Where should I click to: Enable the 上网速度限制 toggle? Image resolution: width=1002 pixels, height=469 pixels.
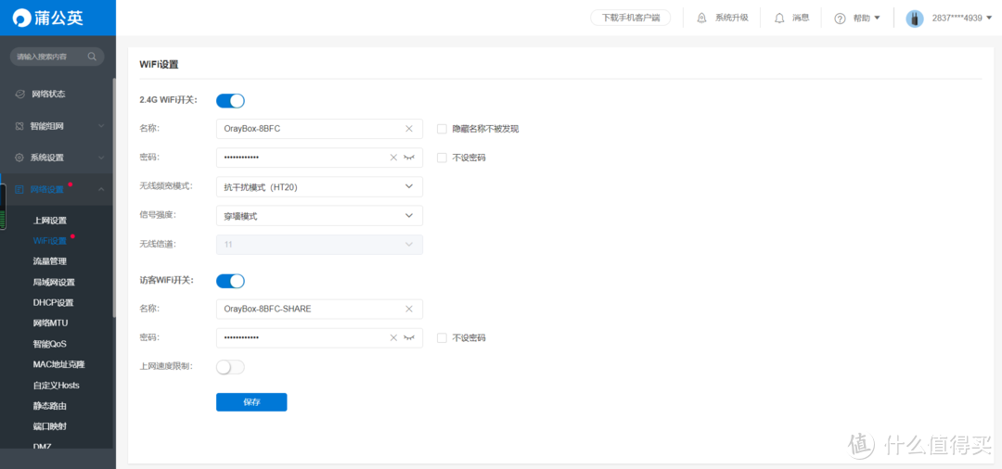(230, 367)
